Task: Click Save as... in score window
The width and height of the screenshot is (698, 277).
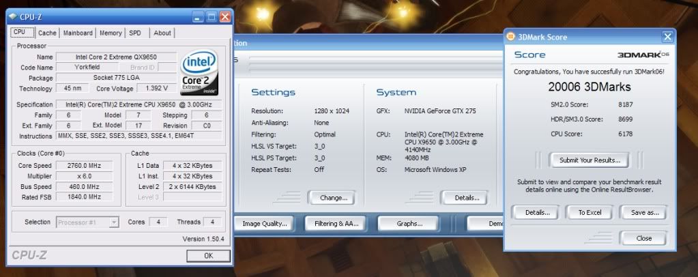Action: (644, 212)
